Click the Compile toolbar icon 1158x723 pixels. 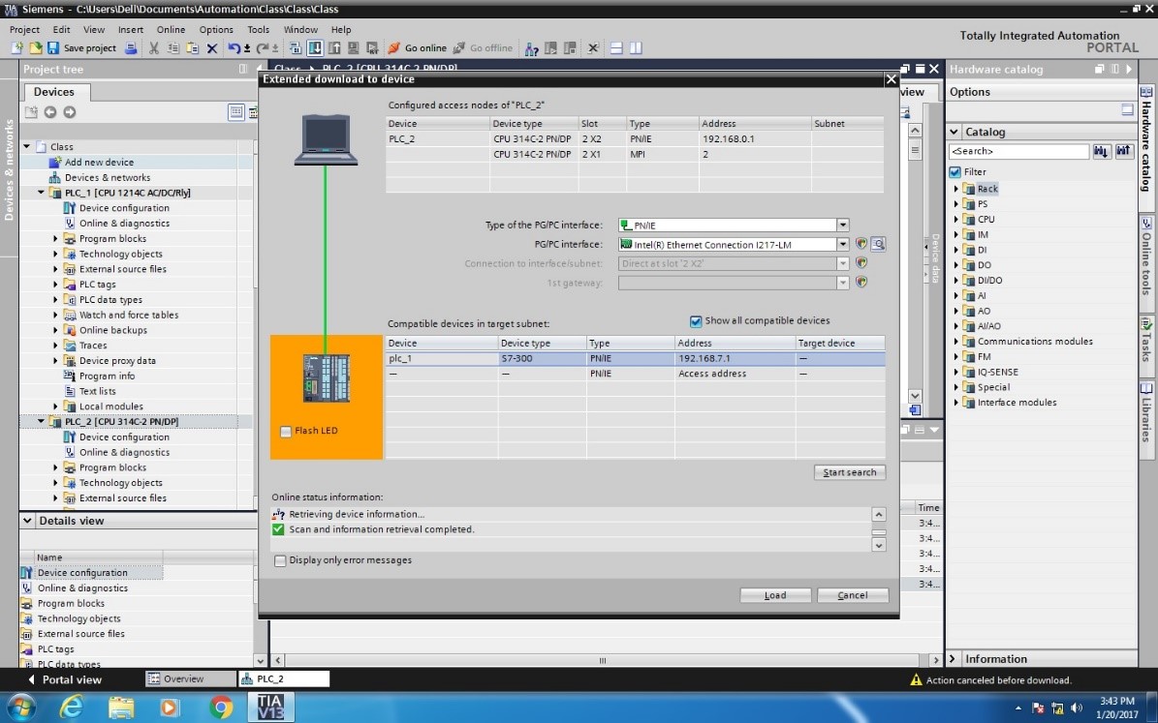coord(295,48)
